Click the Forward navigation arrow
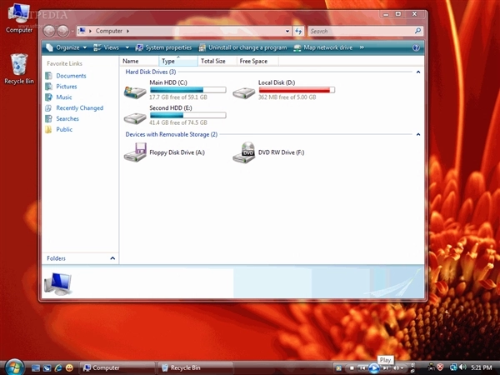Image resolution: width=500 pixels, height=375 pixels. click(62, 31)
